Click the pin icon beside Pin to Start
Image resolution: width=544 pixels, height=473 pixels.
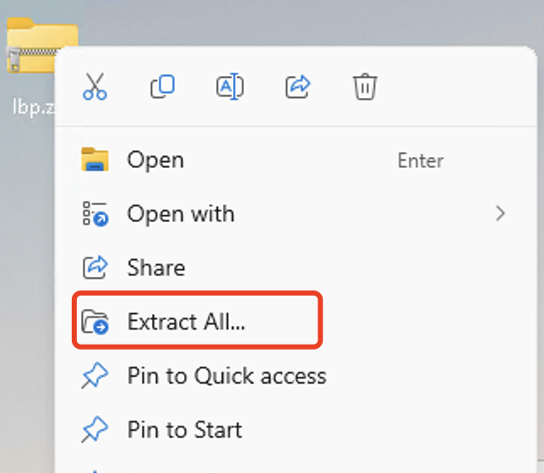(95, 430)
